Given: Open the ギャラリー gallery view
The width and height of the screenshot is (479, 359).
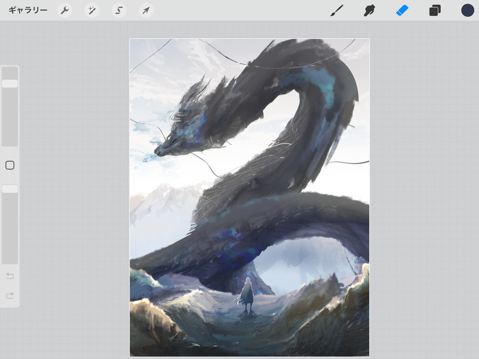Looking at the screenshot, I should click(28, 10).
